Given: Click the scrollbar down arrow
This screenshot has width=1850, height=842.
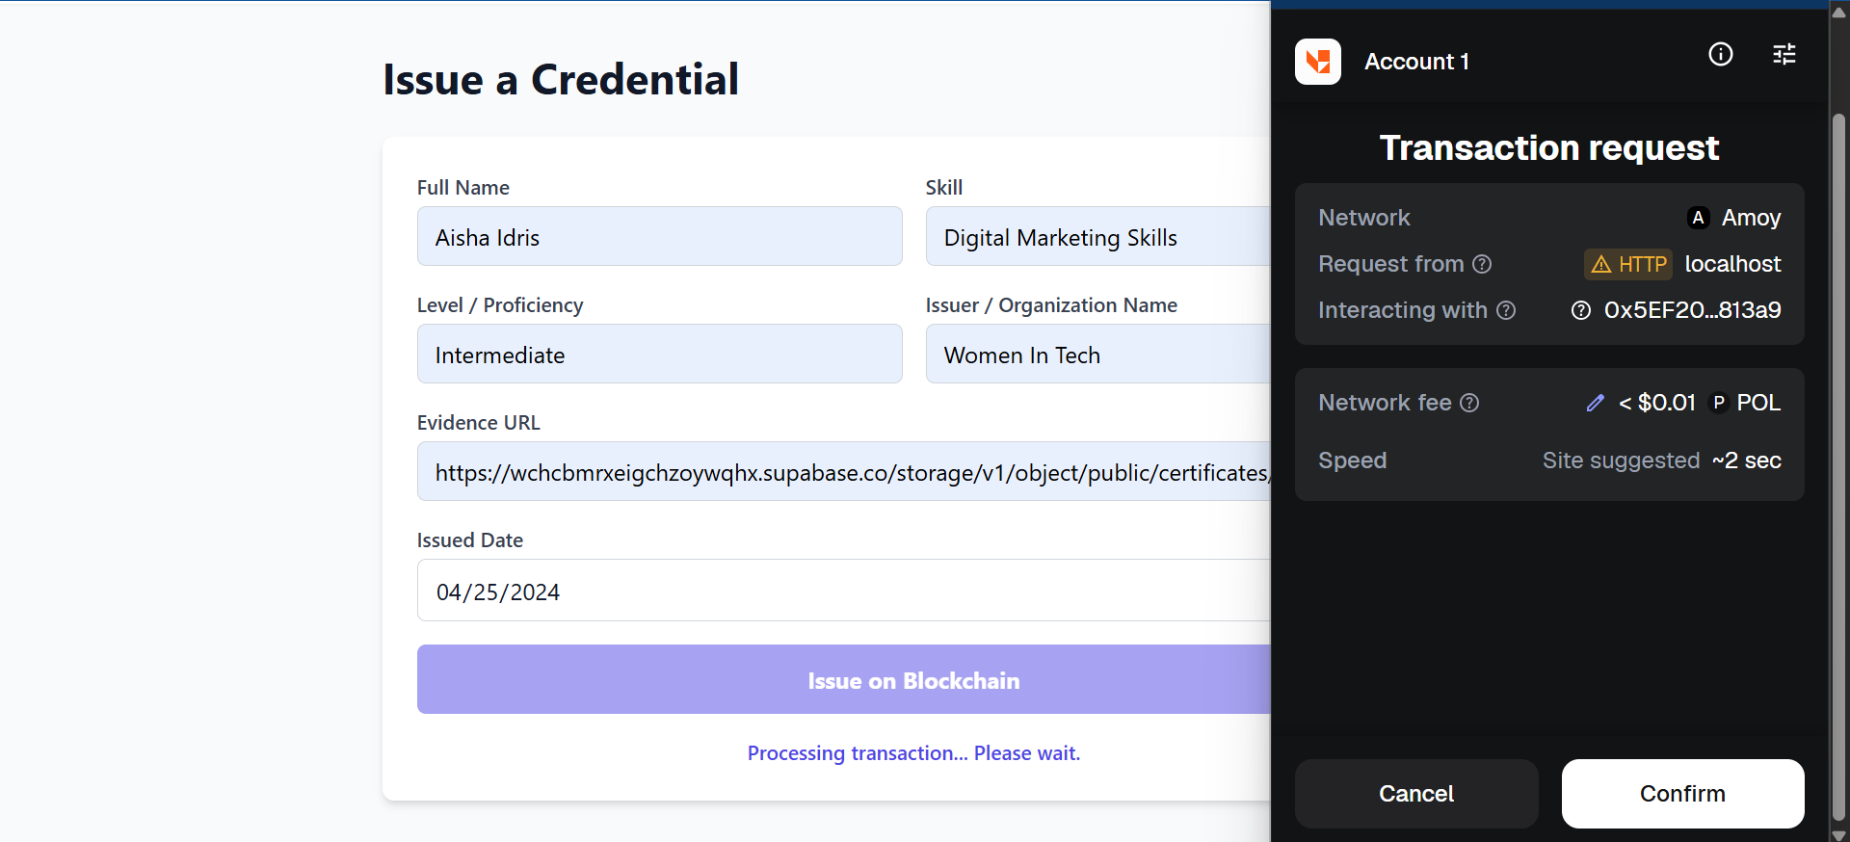Looking at the screenshot, I should click(x=1838, y=834).
